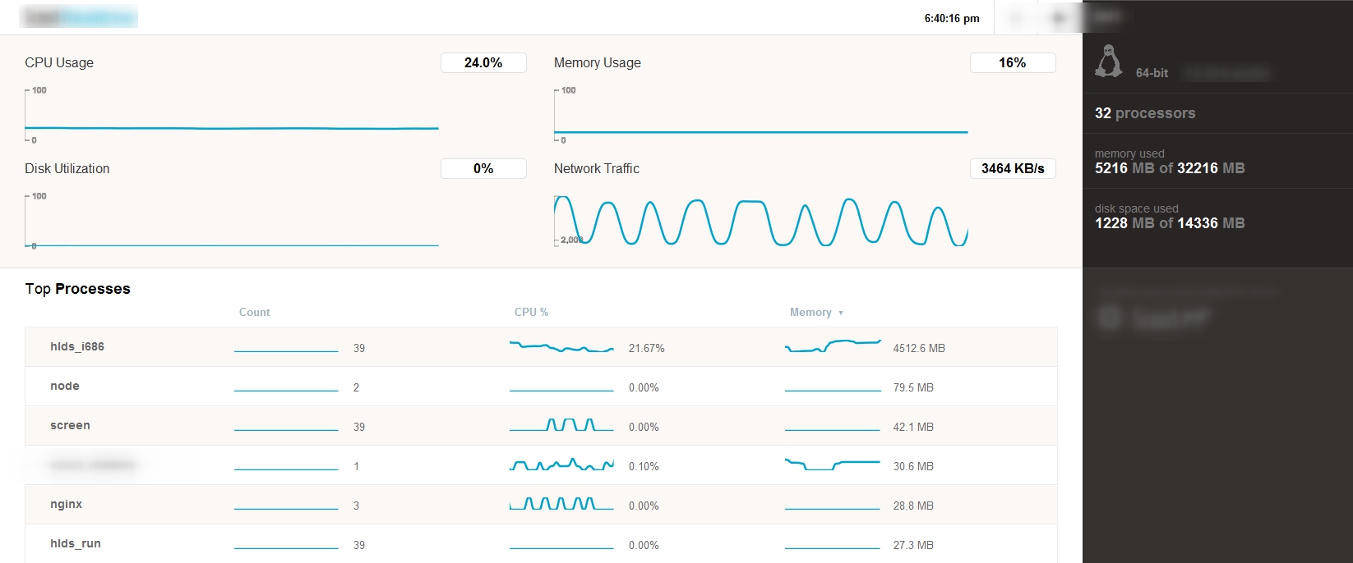This screenshot has height=563, width=1353.
Task: Click the 3464 KB/s network value box
Action: [1013, 168]
